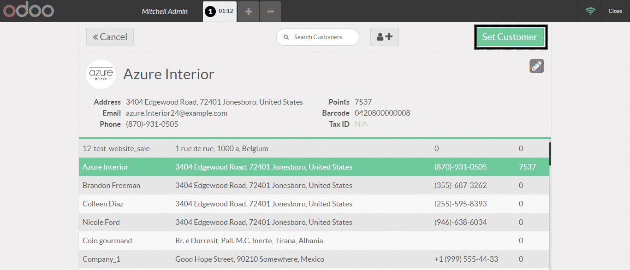
Task: Click magnifier icon in search box
Action: click(286, 37)
